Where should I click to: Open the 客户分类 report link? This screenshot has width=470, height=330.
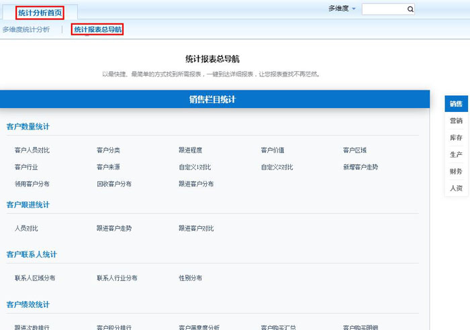coord(108,150)
